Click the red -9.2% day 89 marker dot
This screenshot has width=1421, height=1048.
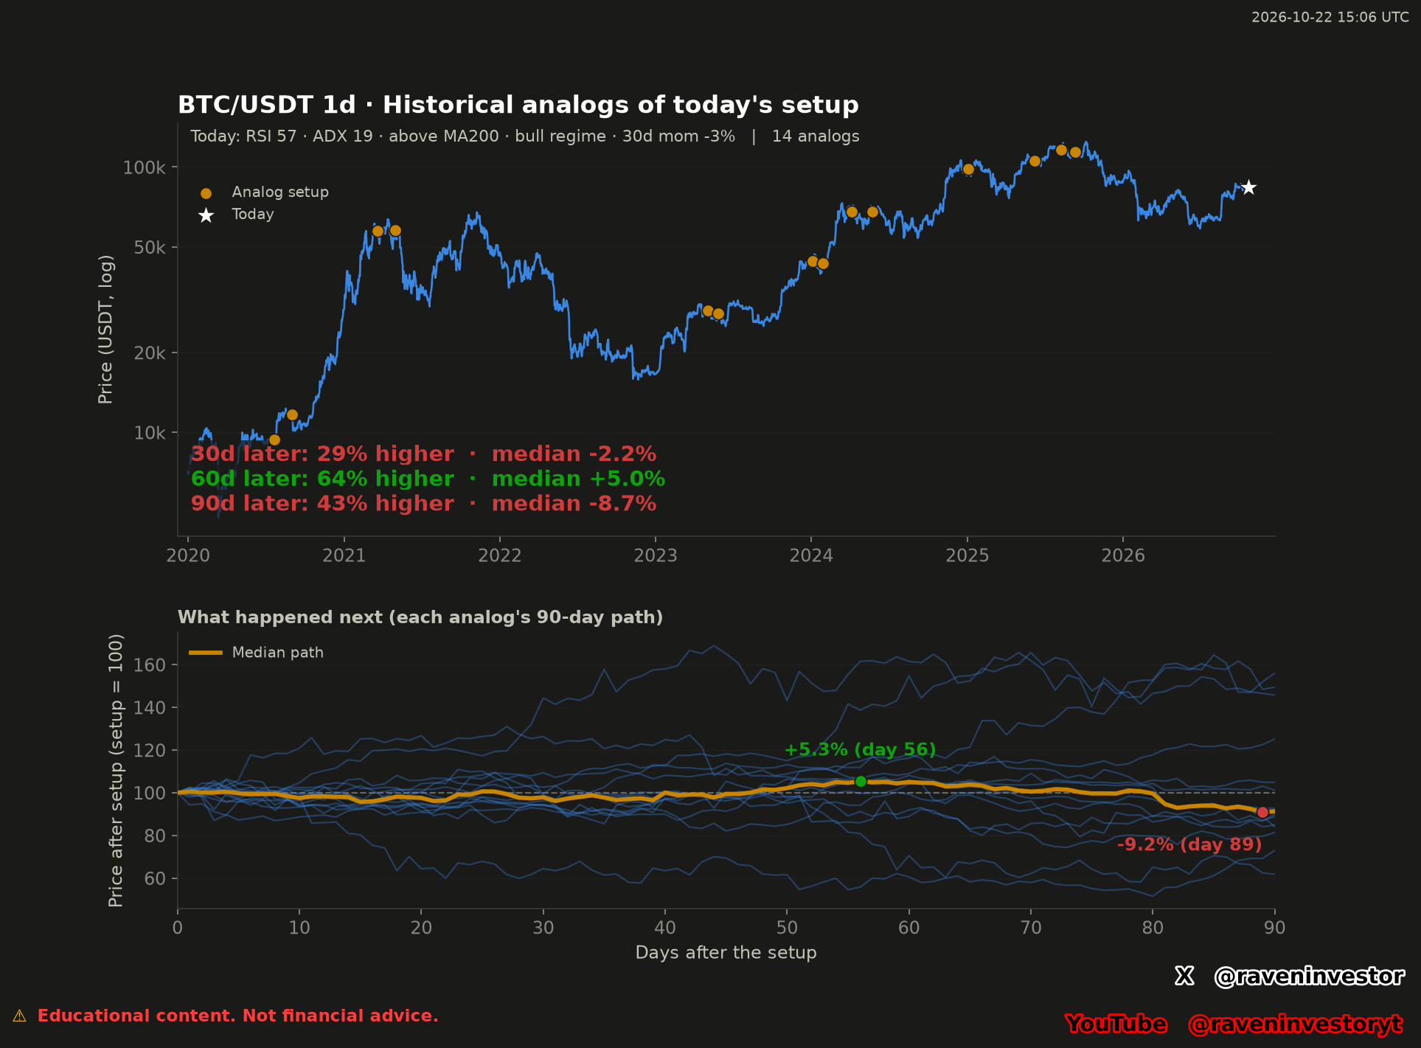coord(1262,813)
